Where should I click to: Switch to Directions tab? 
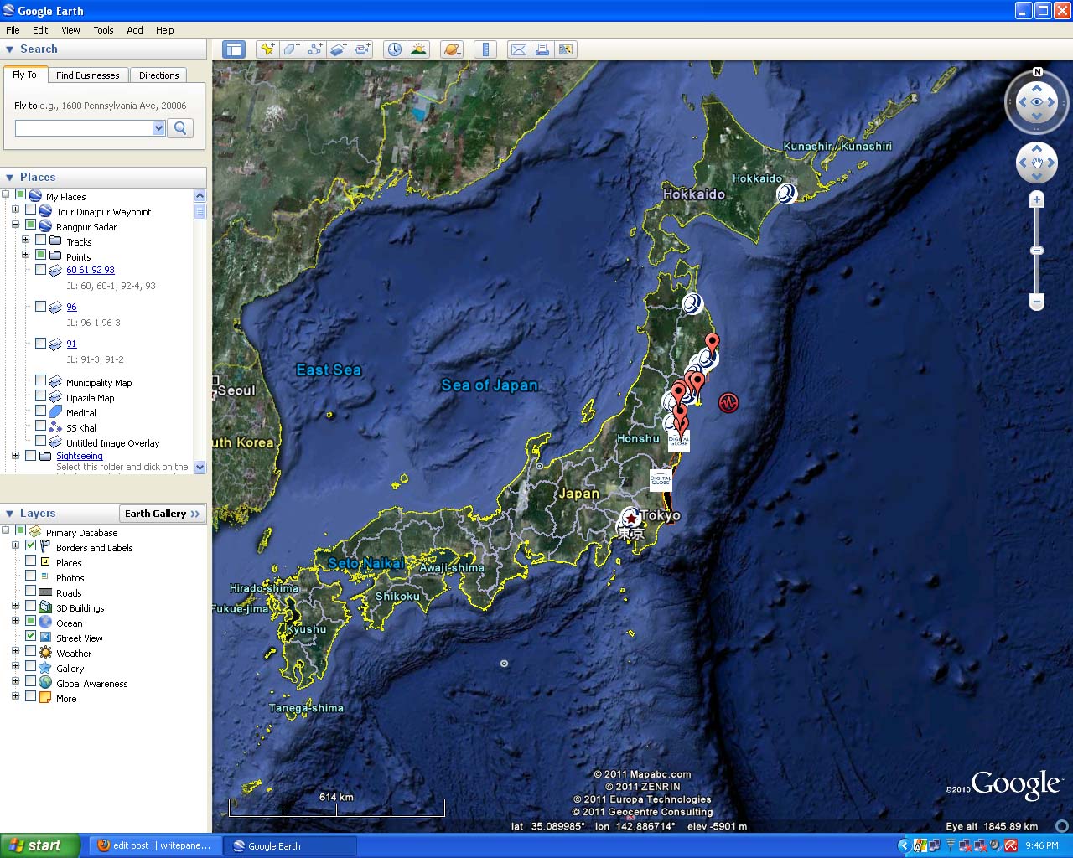pos(158,75)
